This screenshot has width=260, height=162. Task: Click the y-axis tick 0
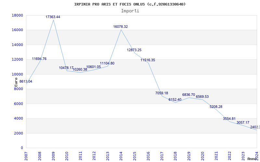22,148
